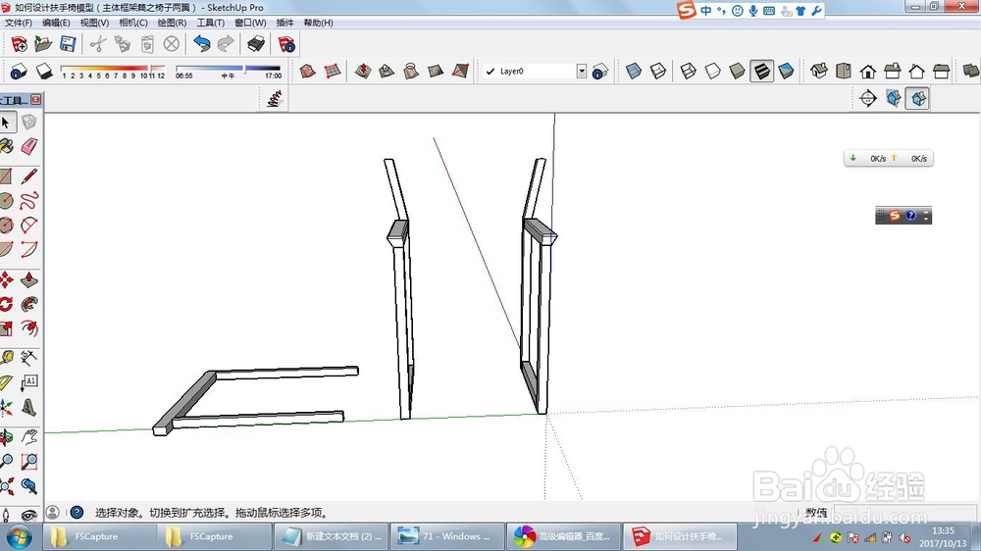Open help question mark in status bar
This screenshot has height=551, width=981.
coord(77,513)
